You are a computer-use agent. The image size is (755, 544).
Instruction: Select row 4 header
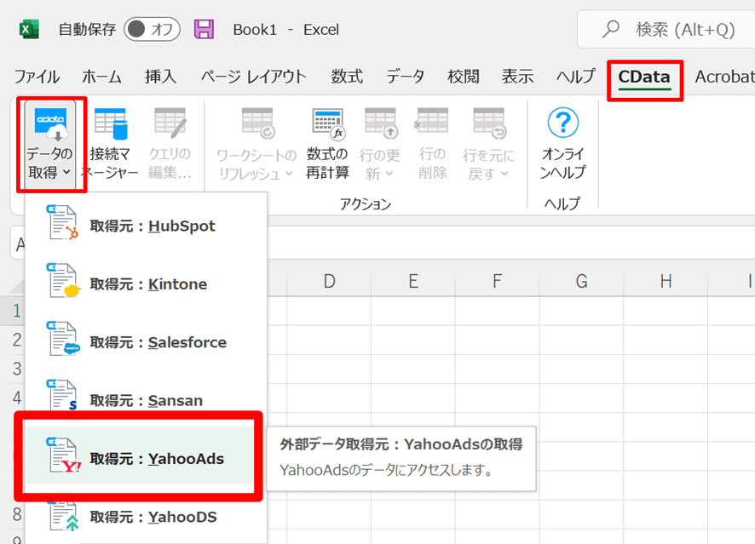pos(14,398)
